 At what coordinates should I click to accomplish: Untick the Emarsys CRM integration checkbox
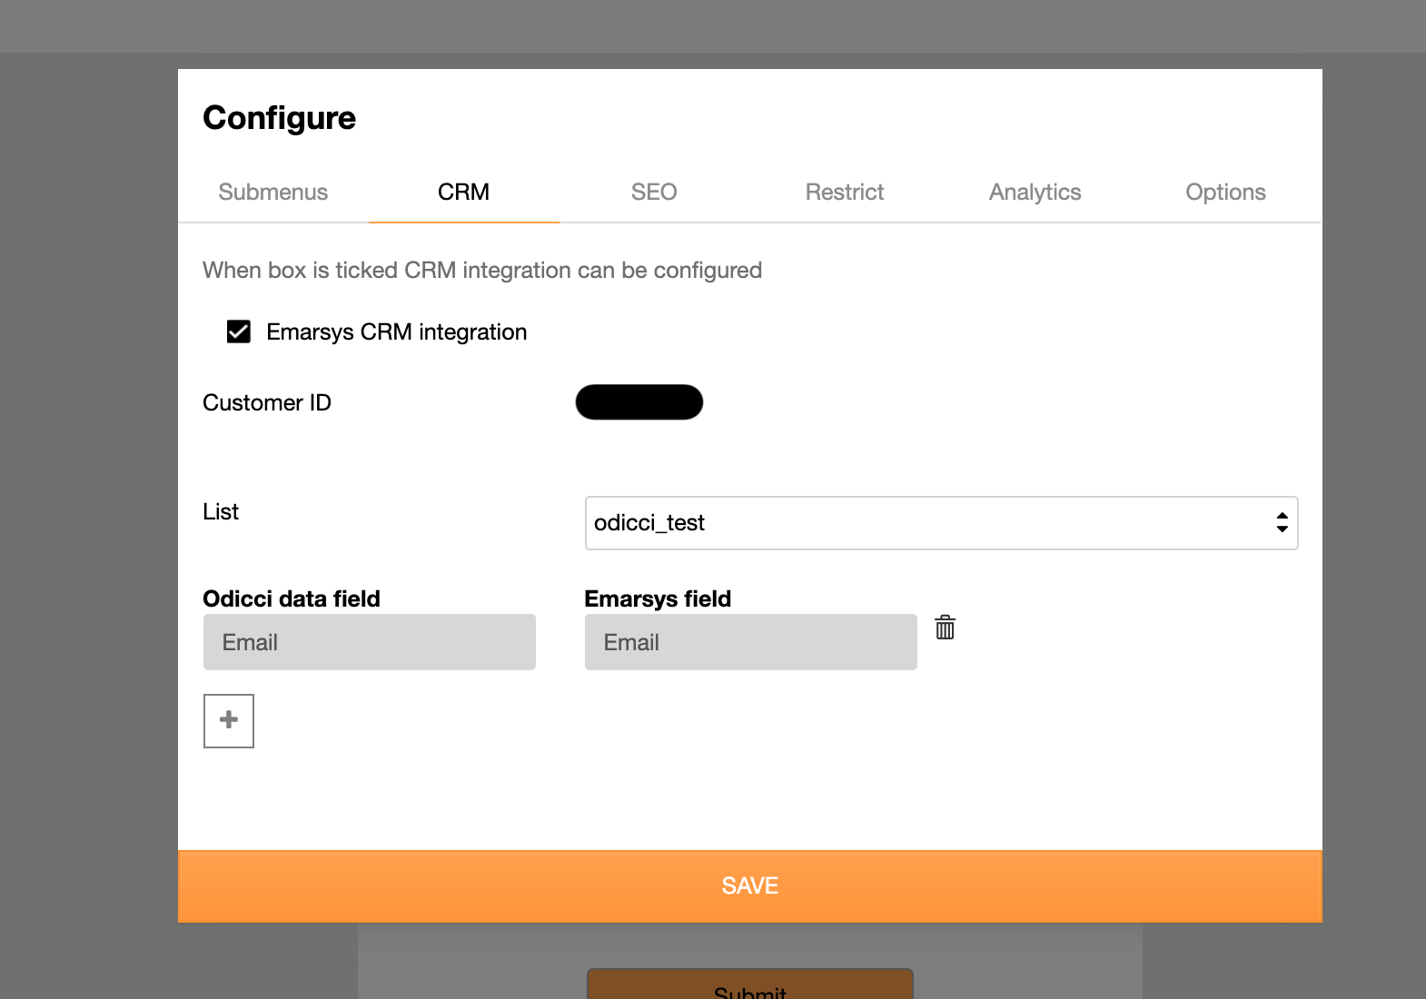(x=239, y=331)
